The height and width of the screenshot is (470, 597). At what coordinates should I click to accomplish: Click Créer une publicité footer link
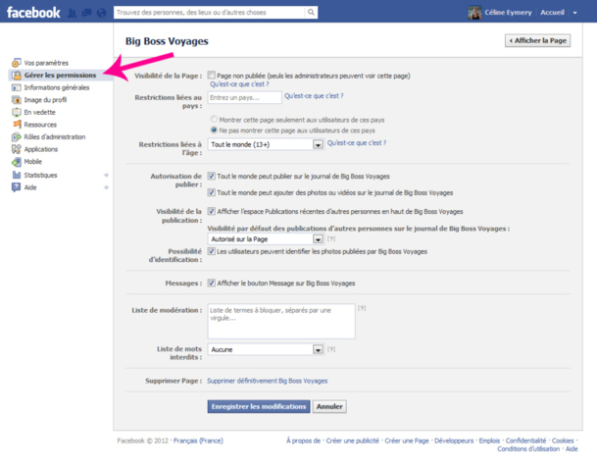click(x=353, y=441)
